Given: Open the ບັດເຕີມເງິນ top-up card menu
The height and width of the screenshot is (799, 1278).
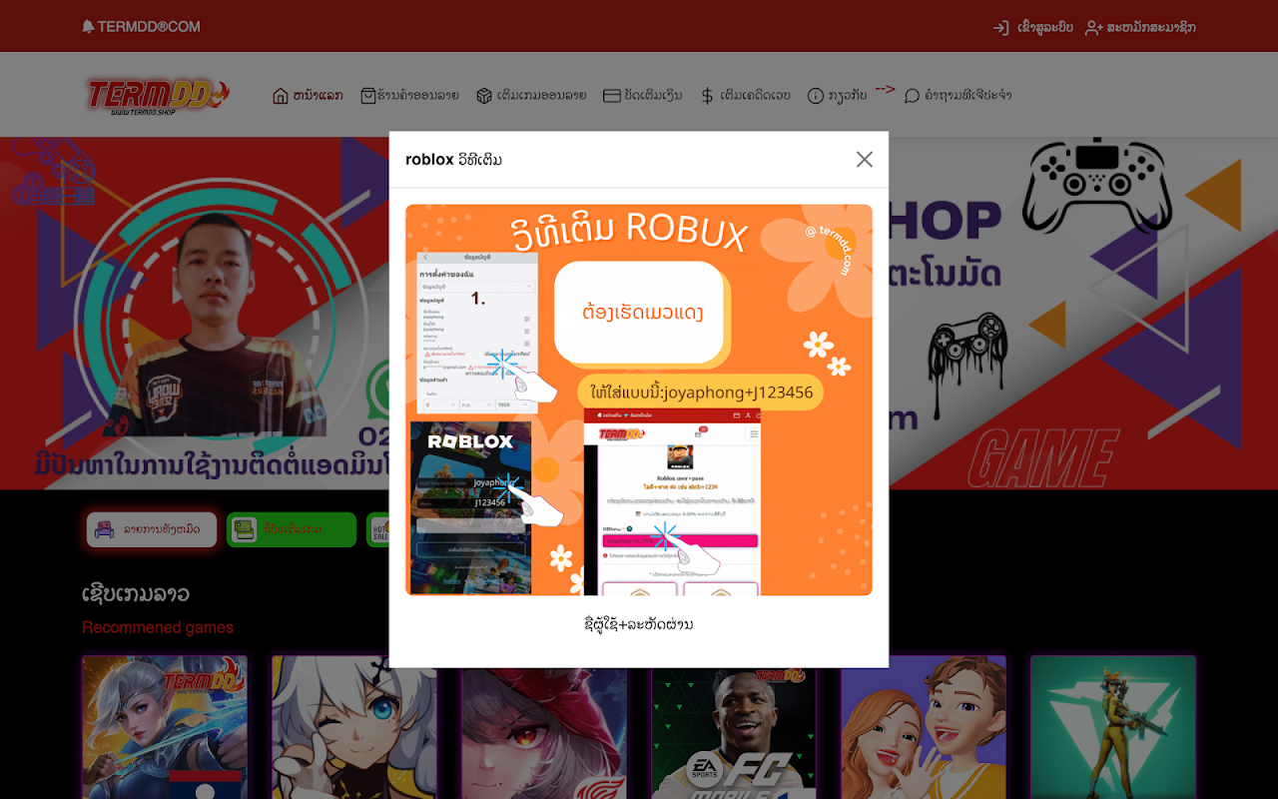Looking at the screenshot, I should point(643,96).
